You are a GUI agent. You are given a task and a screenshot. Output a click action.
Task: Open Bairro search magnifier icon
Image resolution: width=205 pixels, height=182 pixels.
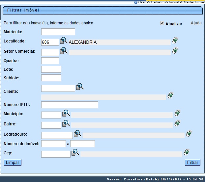pos(66,123)
